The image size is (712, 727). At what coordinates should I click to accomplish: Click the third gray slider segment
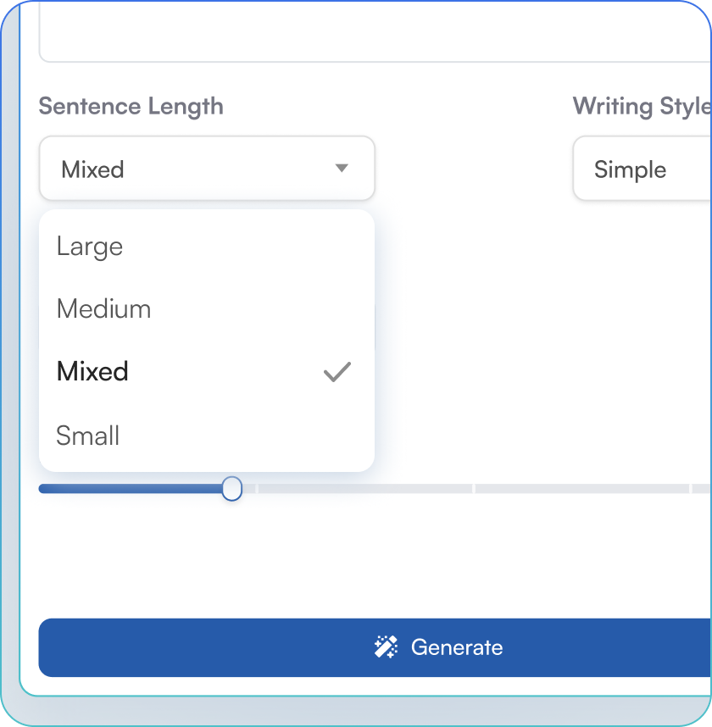click(581, 489)
